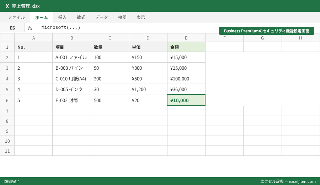
Task: Click unit price cell ¥300
Action: point(148,68)
